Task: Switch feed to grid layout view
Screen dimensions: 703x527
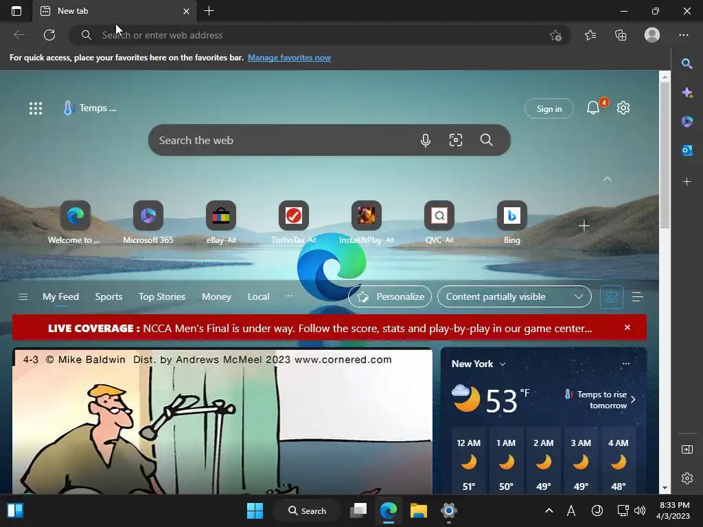Action: pyautogui.click(x=612, y=296)
